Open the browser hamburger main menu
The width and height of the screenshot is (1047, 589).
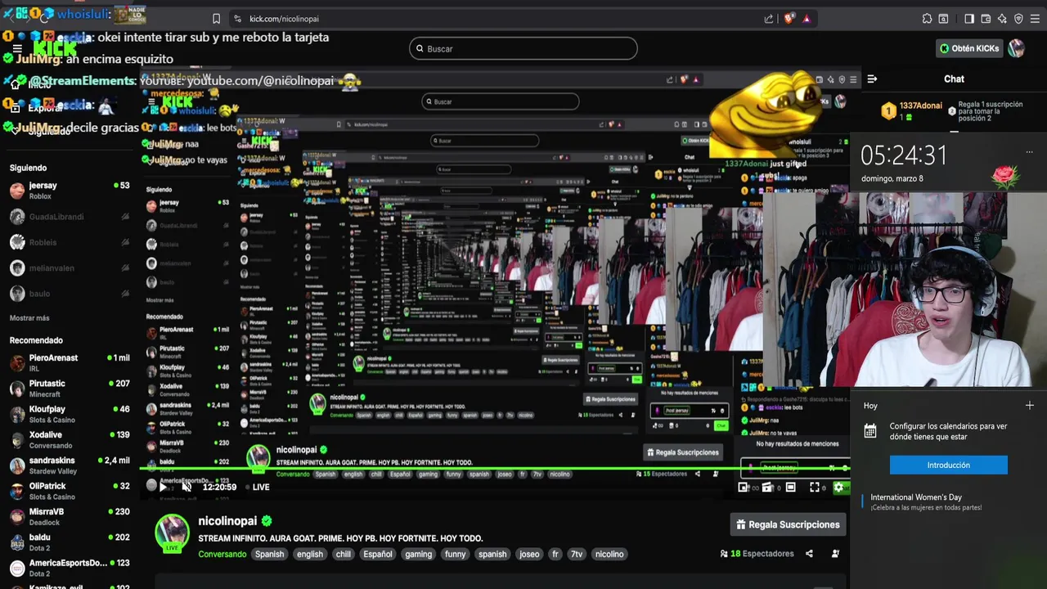[1036, 19]
